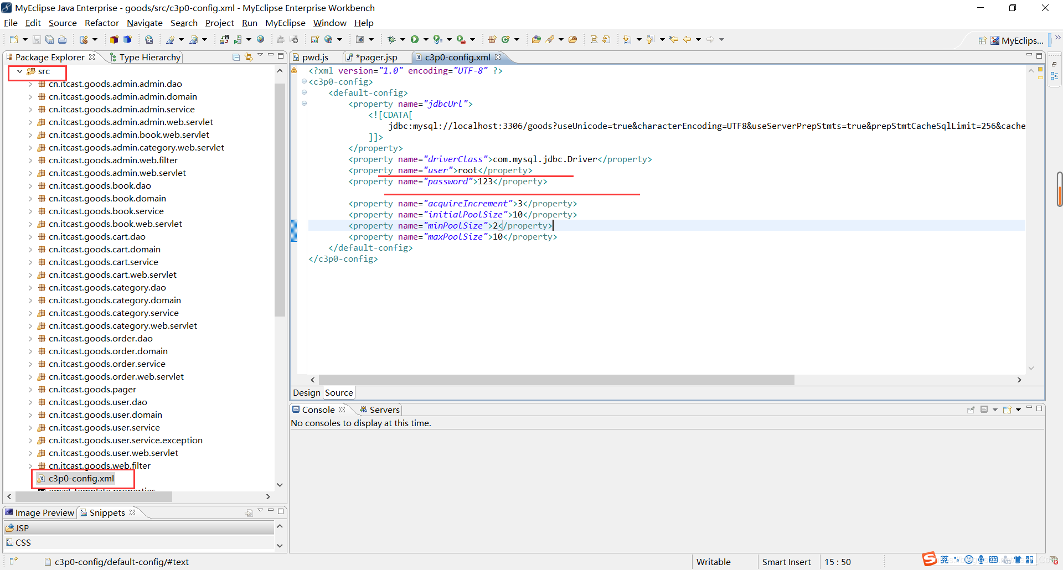Image resolution: width=1063 pixels, height=570 pixels.
Task: Expand cn.itcast.goods.user.domain package
Action: (x=30, y=415)
